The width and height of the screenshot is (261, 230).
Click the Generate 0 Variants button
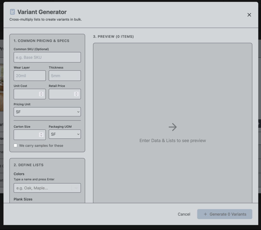pyautogui.click(x=225, y=214)
